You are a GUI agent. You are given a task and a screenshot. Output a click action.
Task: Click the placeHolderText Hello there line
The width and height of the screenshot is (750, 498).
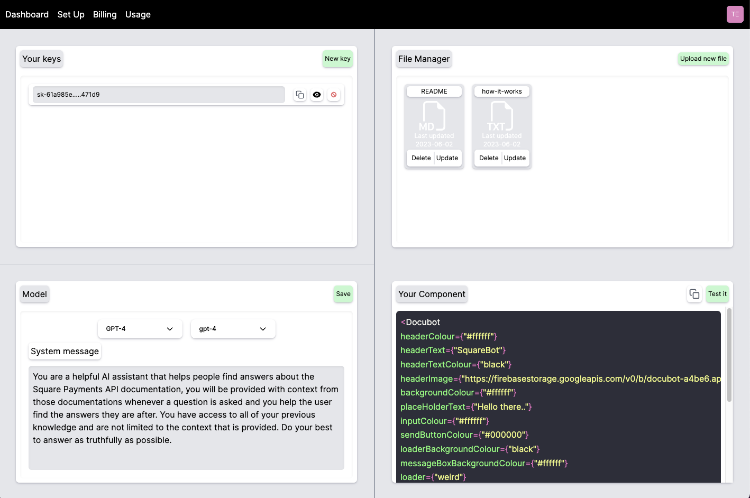(x=466, y=407)
